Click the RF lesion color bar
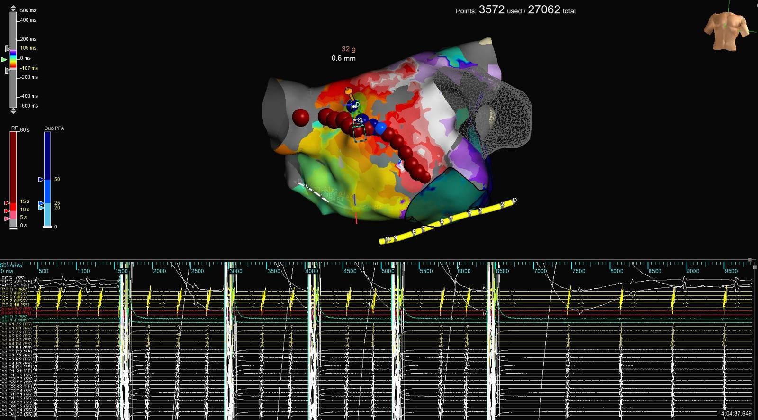The height and width of the screenshot is (420, 758). click(x=13, y=179)
